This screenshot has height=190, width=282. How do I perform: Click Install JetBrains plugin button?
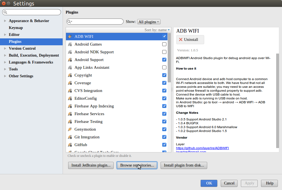91,165
